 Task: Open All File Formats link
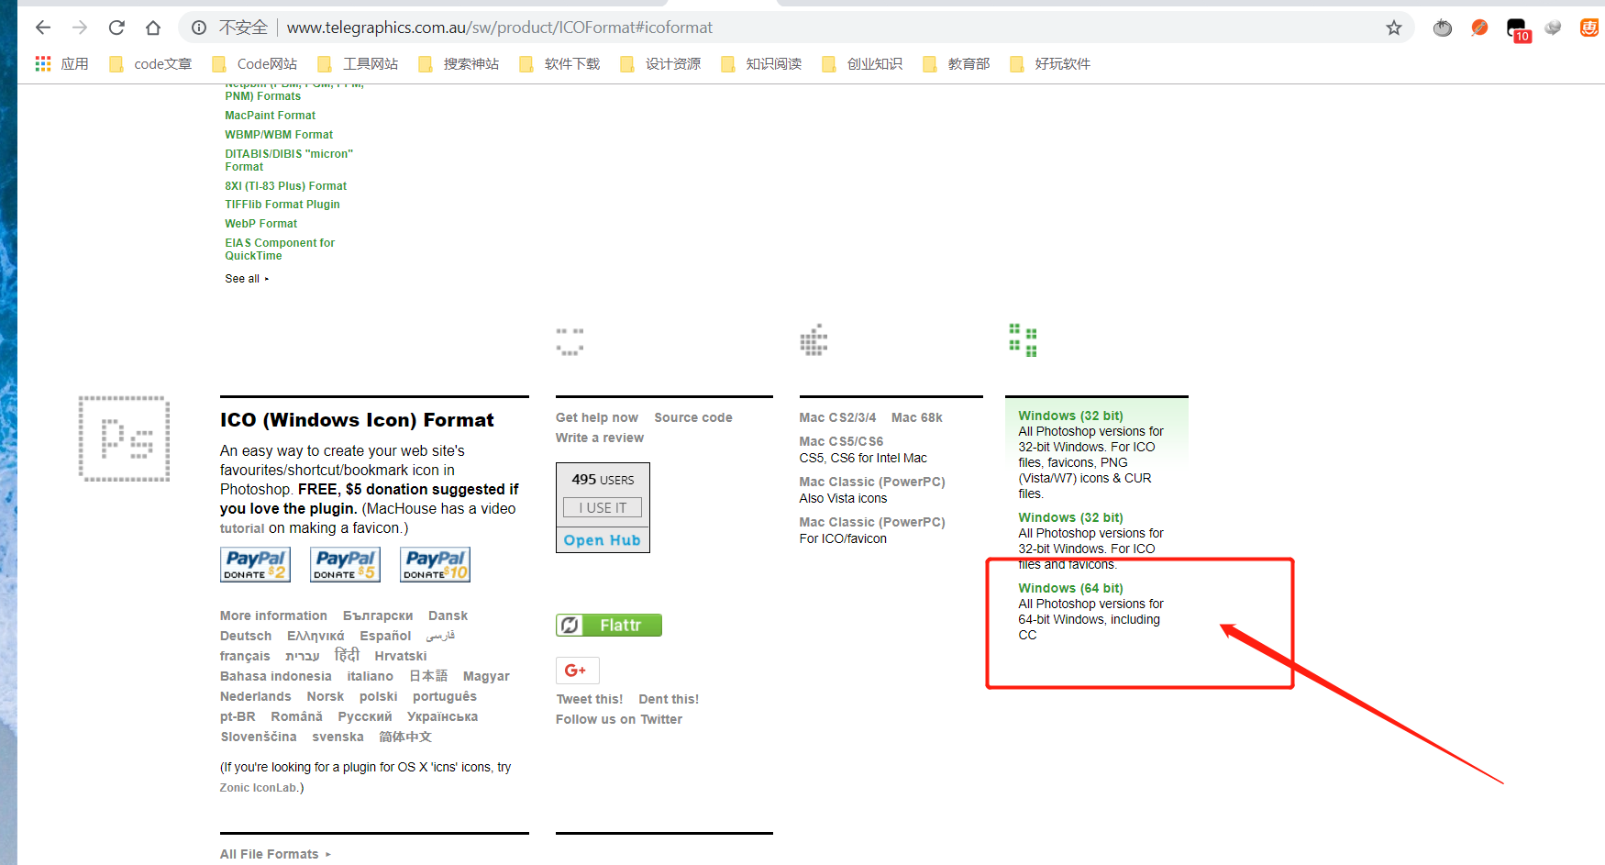274,854
